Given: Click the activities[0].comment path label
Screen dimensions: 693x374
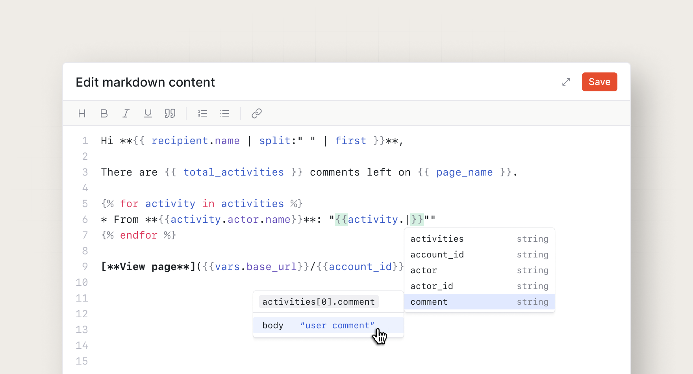Looking at the screenshot, I should click(319, 302).
